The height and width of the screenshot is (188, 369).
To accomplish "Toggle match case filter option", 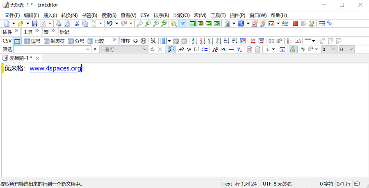I will click(215, 50).
